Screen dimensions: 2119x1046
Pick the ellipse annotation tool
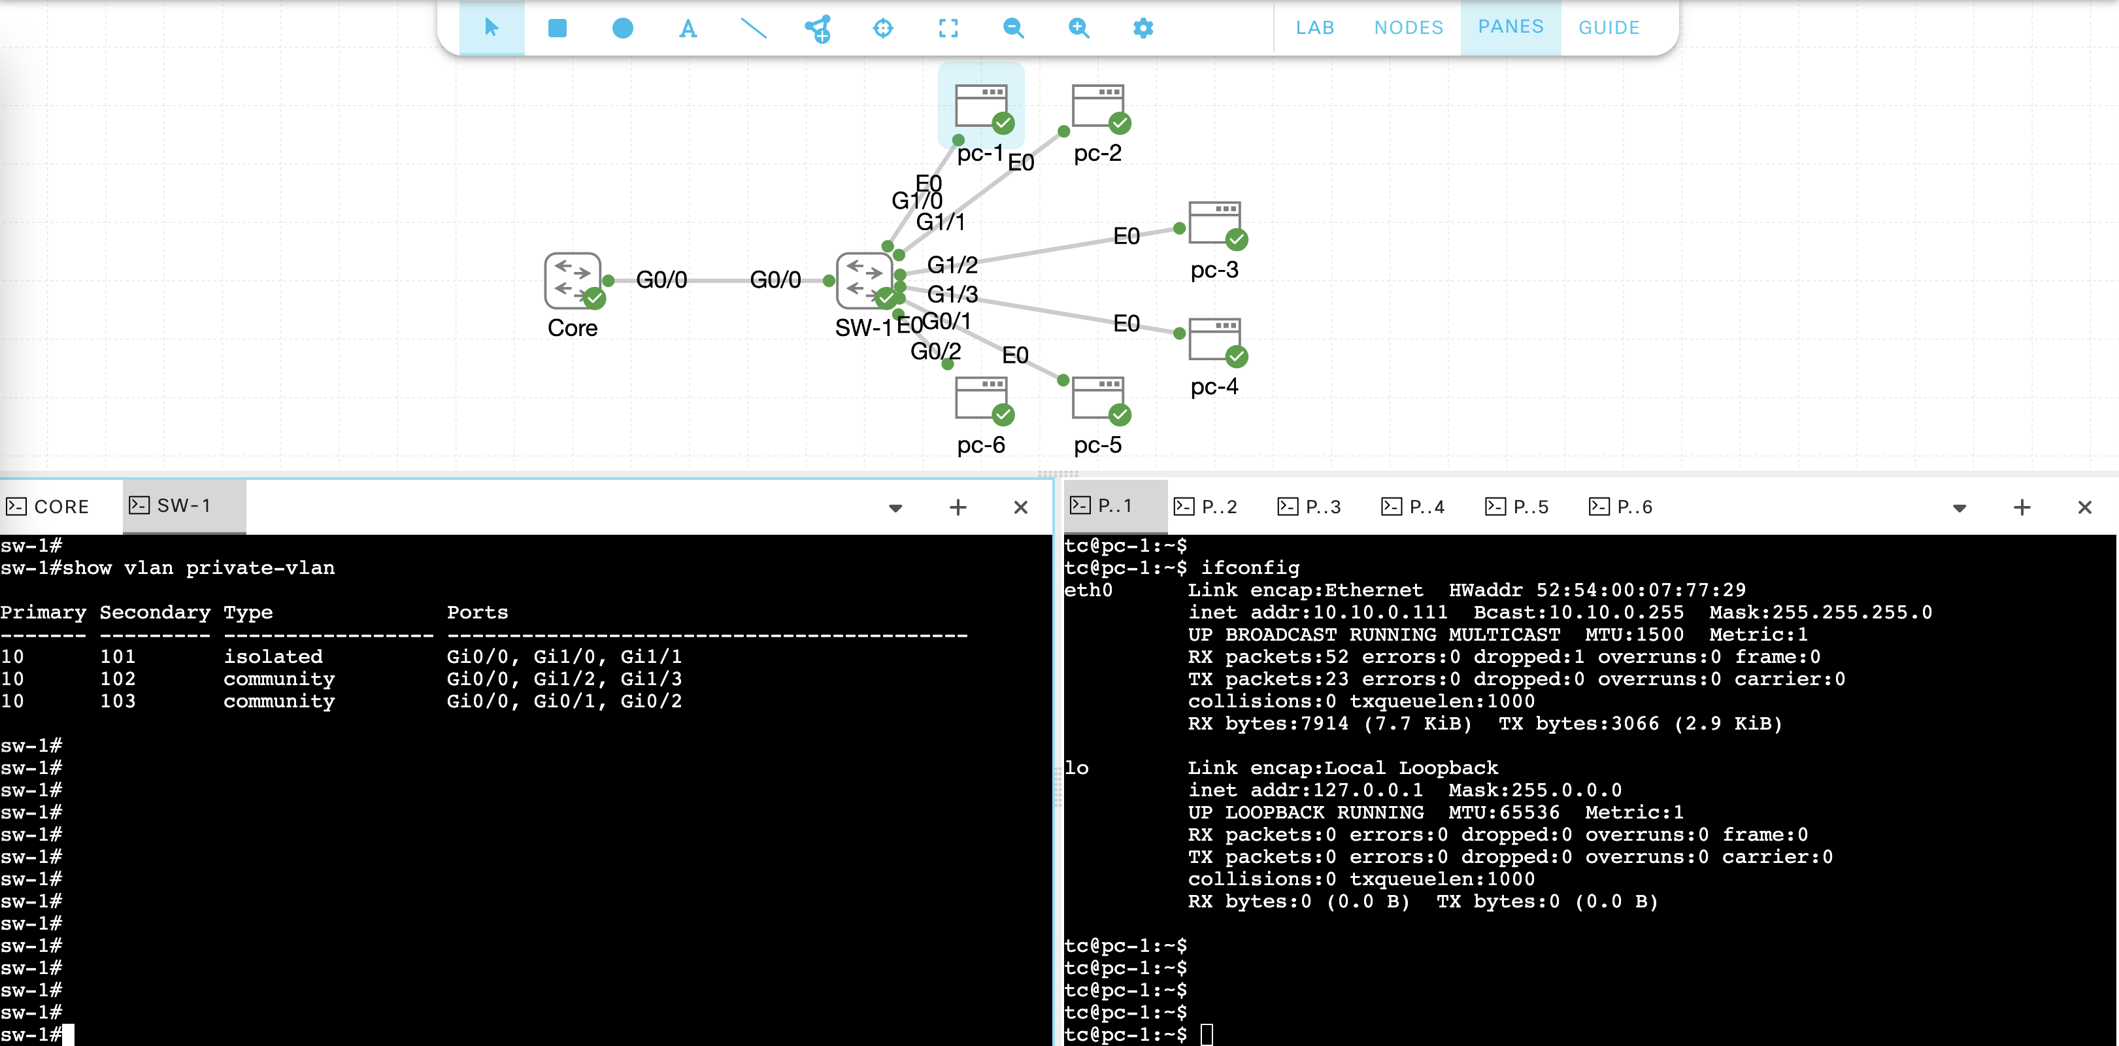(623, 28)
